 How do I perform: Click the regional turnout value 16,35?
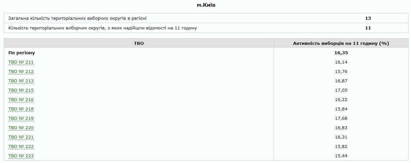pyautogui.click(x=341, y=53)
